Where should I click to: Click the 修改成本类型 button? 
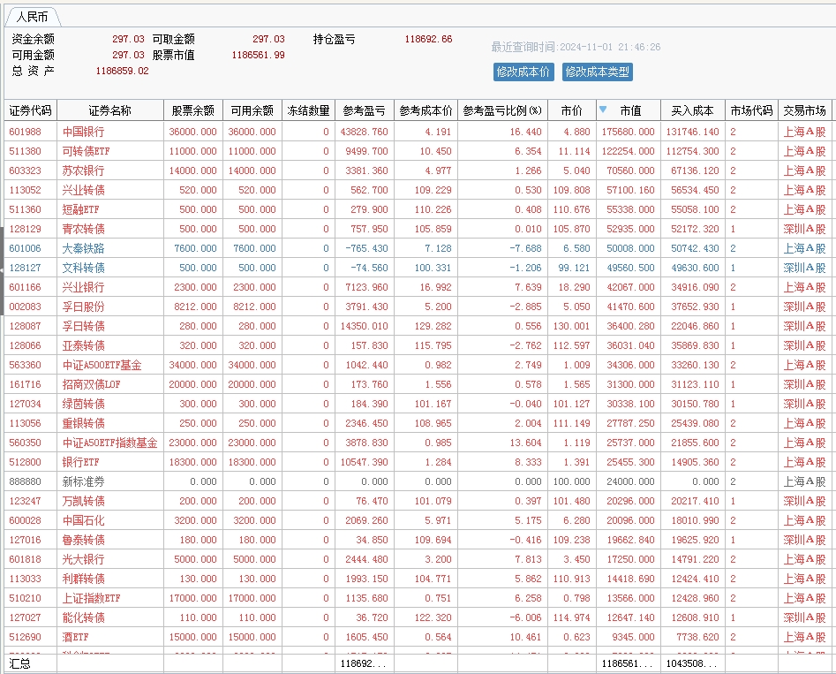click(x=597, y=72)
